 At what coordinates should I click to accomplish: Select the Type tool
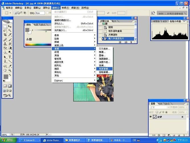pyautogui.click(x=10, y=57)
